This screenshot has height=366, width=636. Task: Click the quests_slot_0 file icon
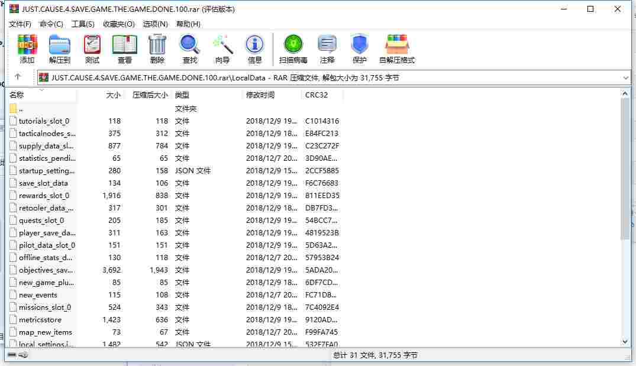[13, 220]
